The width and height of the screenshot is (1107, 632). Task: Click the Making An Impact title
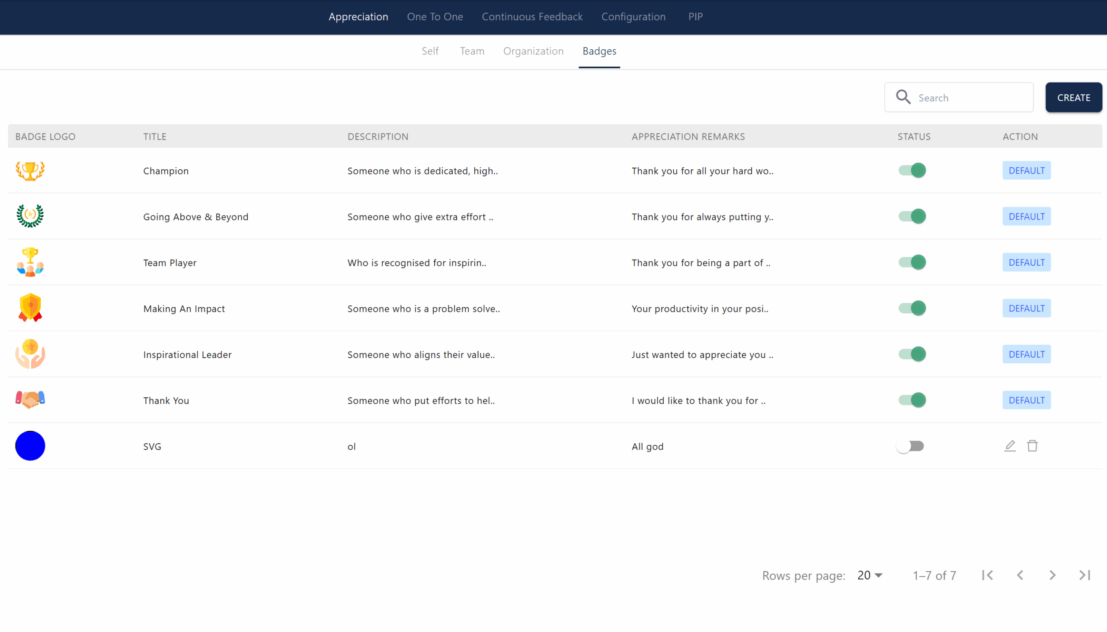(184, 309)
